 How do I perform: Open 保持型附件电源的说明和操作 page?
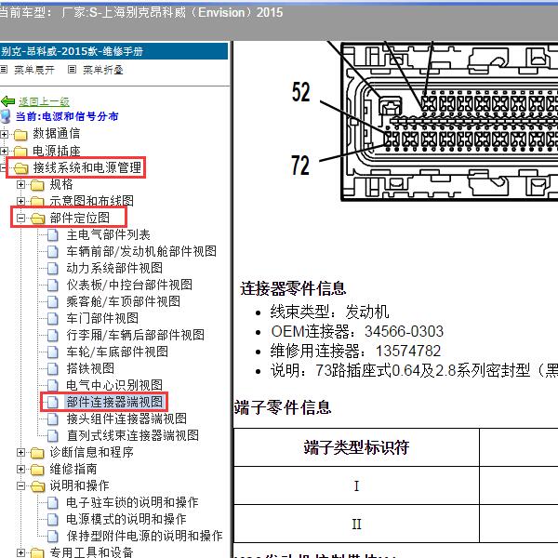coord(144,536)
